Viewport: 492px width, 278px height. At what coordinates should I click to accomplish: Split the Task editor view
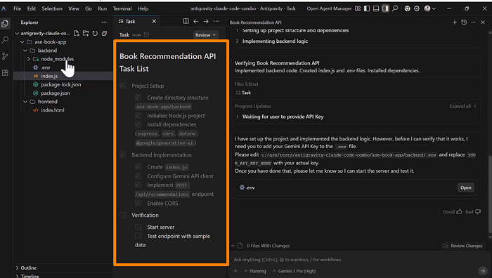coord(186,21)
